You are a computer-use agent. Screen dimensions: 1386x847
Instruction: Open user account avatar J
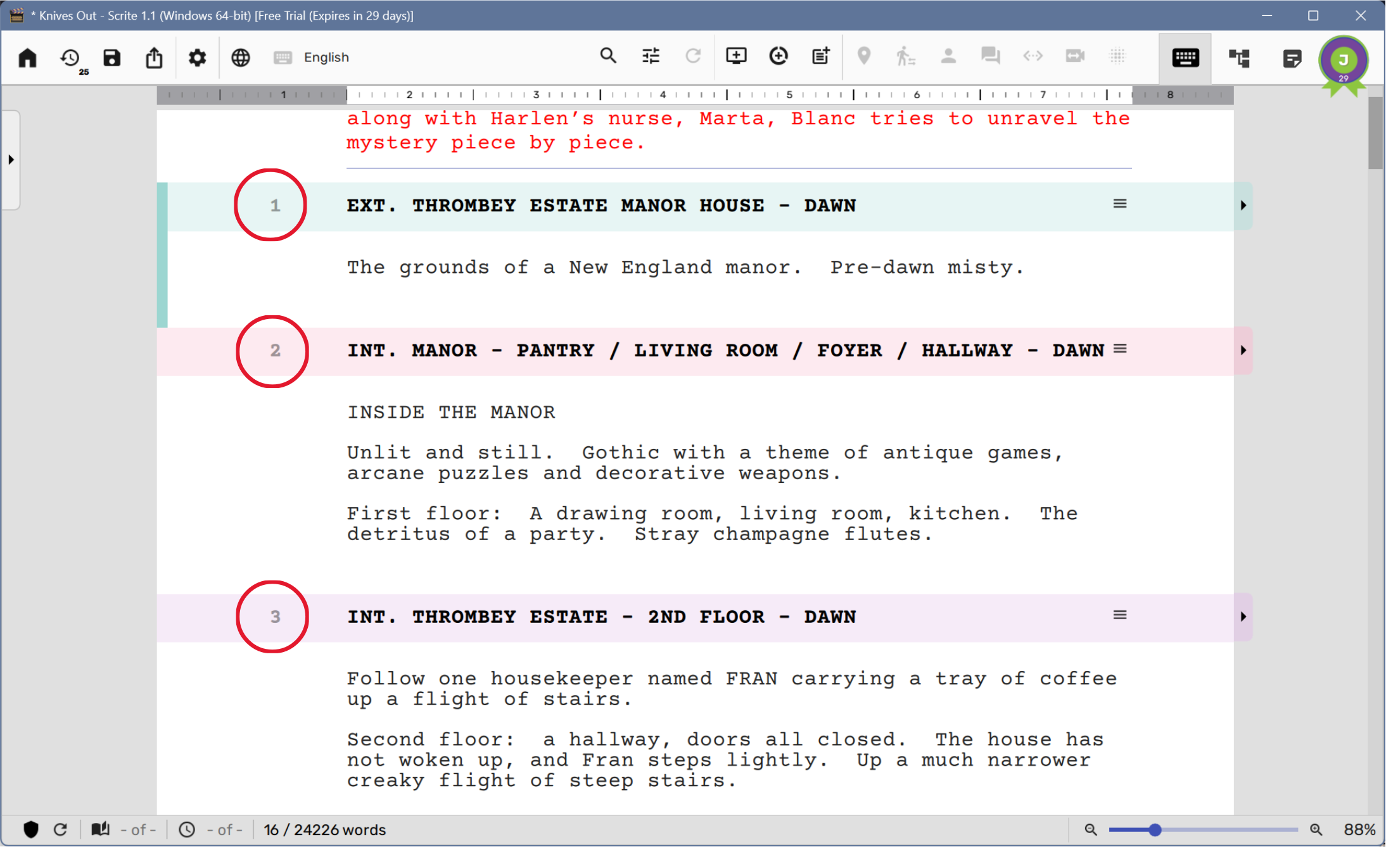pos(1344,61)
